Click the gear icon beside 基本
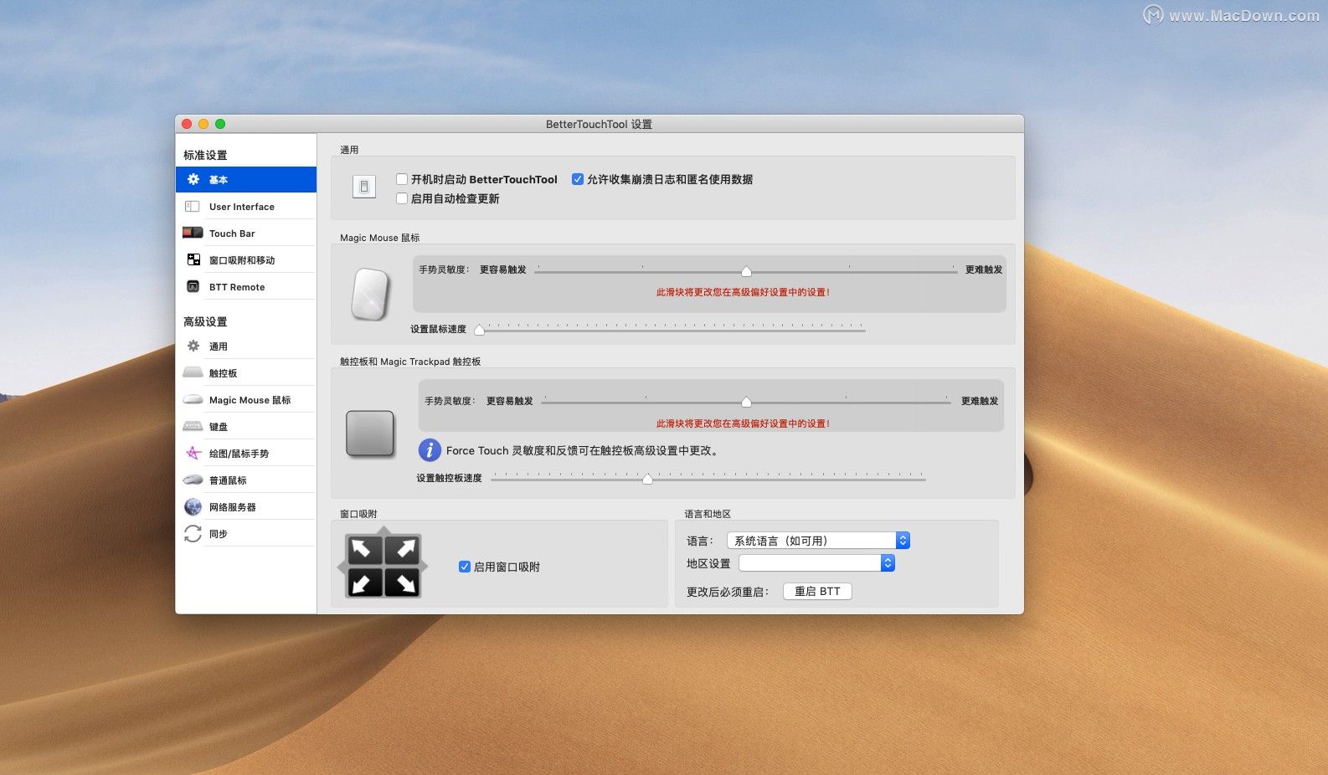 193,179
